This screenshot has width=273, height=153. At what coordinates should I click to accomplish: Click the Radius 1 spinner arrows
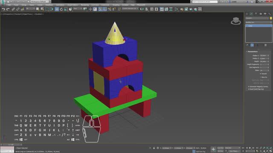(268, 56)
